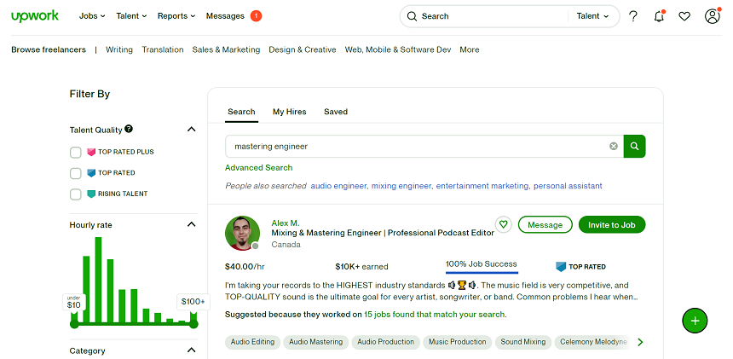Browse Web, Mobile & Software Dev freelancers
733x359 pixels.
(398, 49)
